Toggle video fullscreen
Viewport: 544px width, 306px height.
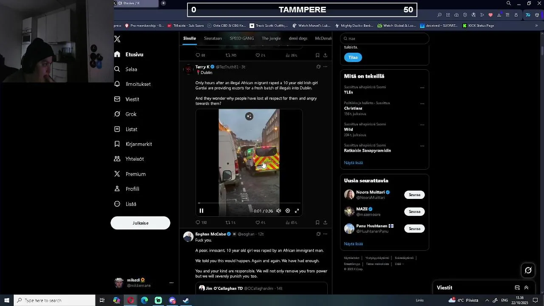297,211
